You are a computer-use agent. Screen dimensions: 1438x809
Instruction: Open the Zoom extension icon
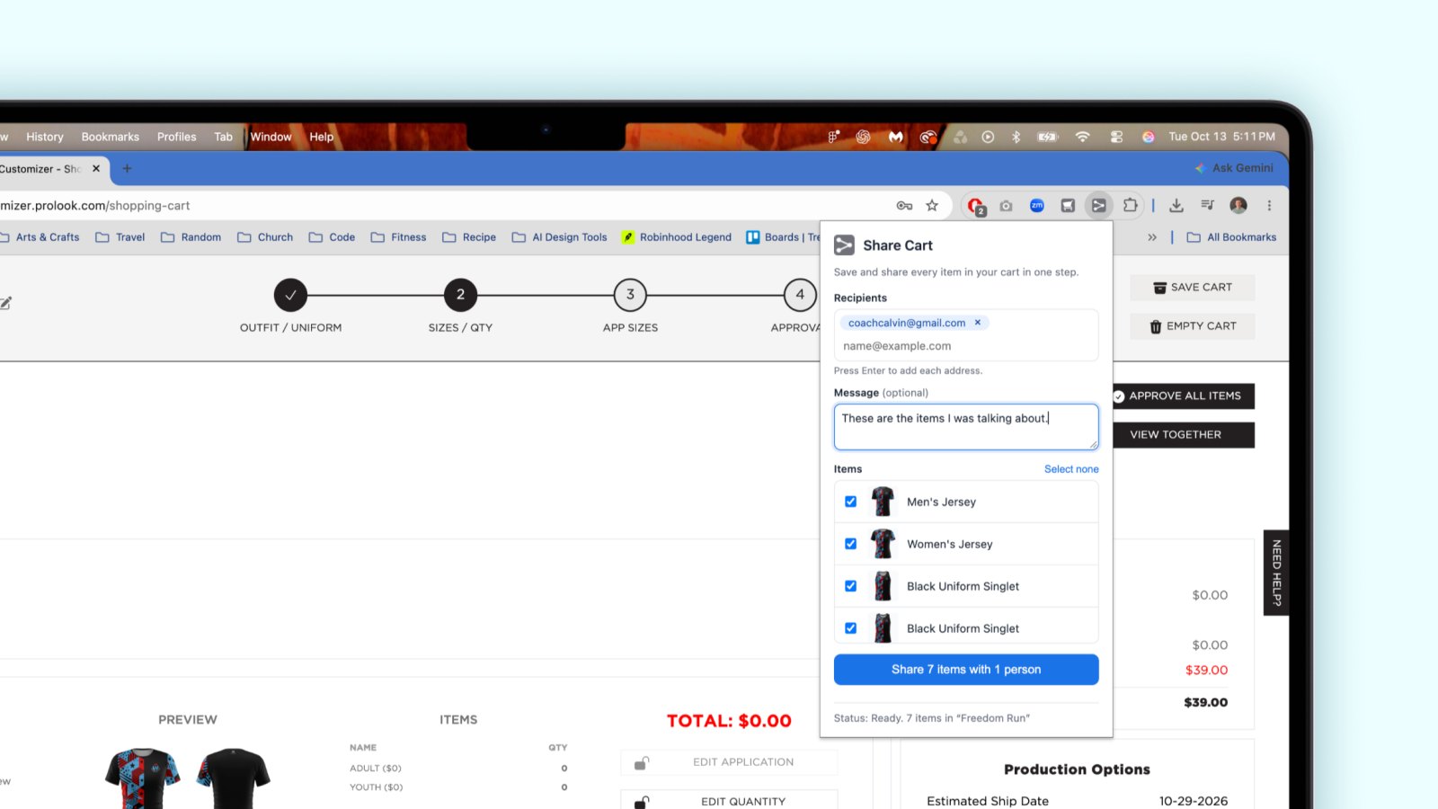(x=1037, y=206)
